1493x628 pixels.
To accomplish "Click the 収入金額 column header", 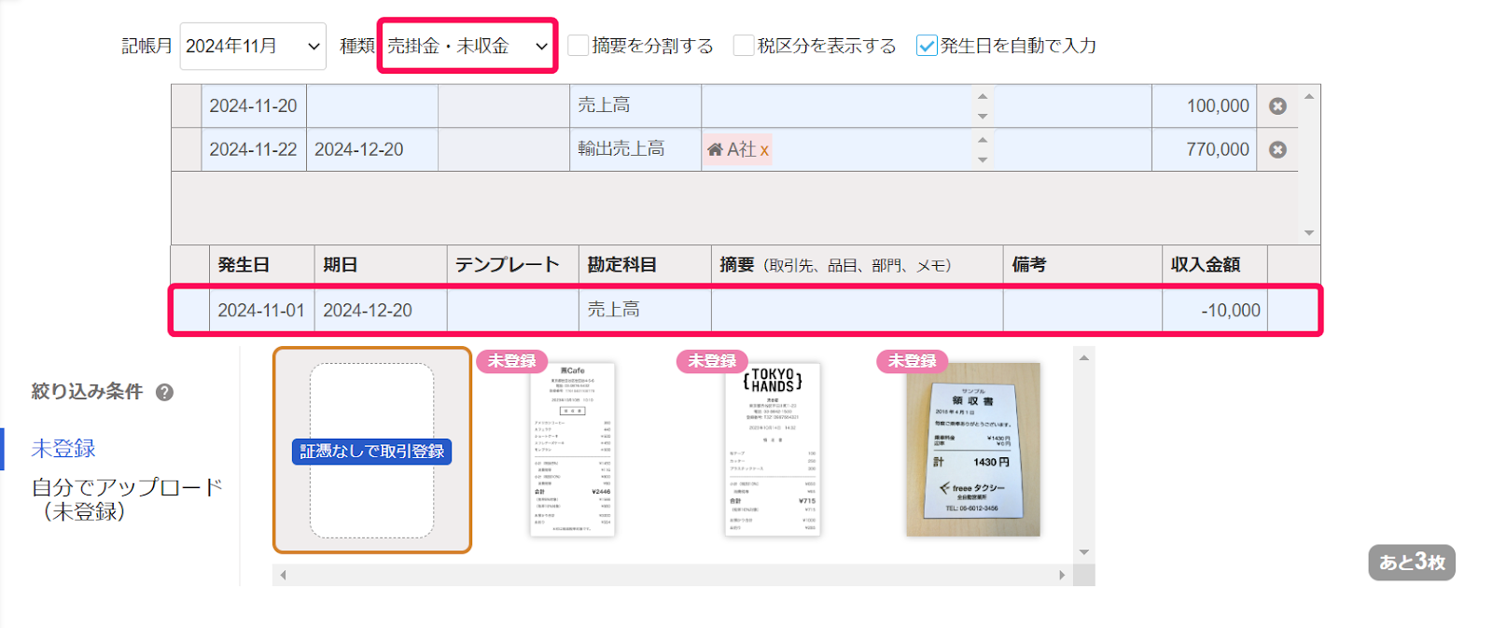I will (1215, 265).
